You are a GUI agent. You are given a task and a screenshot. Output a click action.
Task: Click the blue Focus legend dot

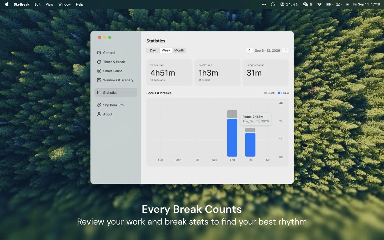(279, 93)
